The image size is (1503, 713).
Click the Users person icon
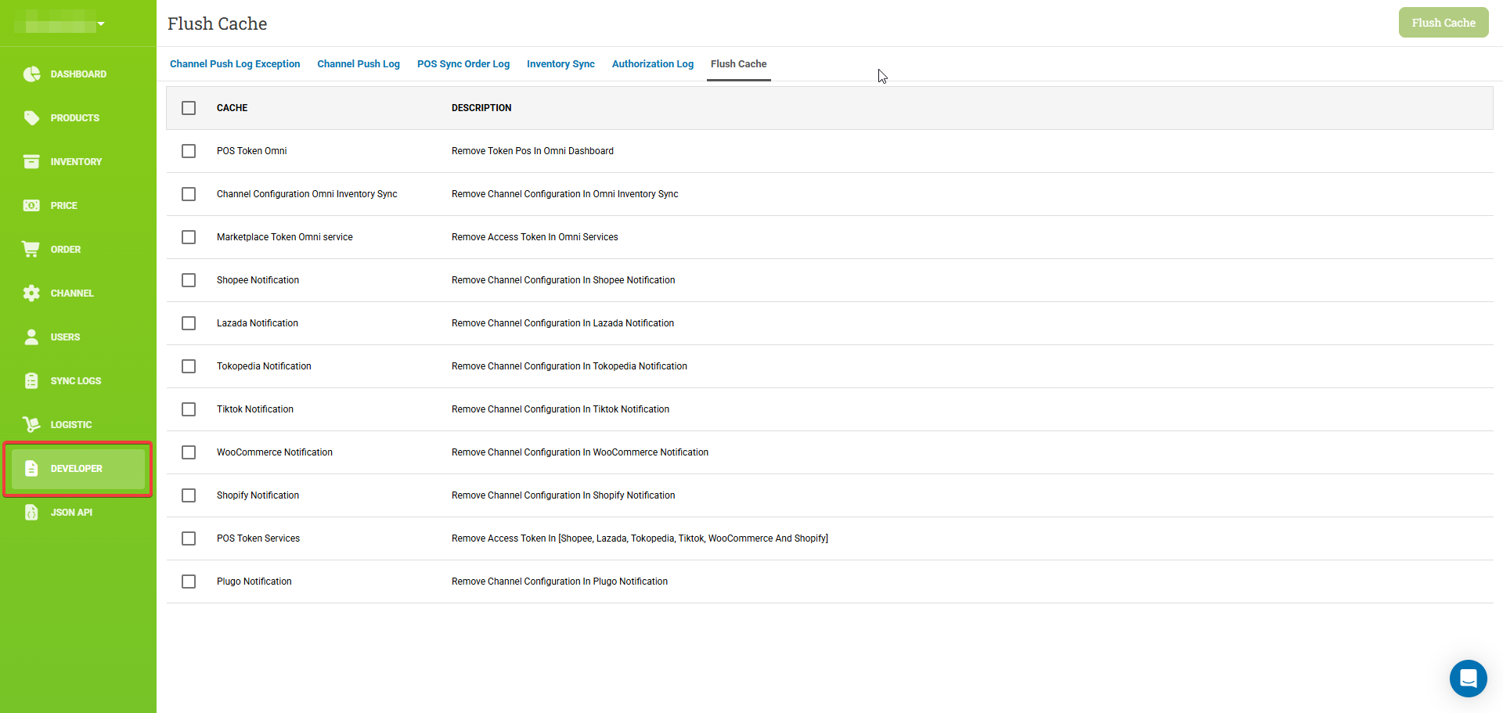click(x=31, y=337)
